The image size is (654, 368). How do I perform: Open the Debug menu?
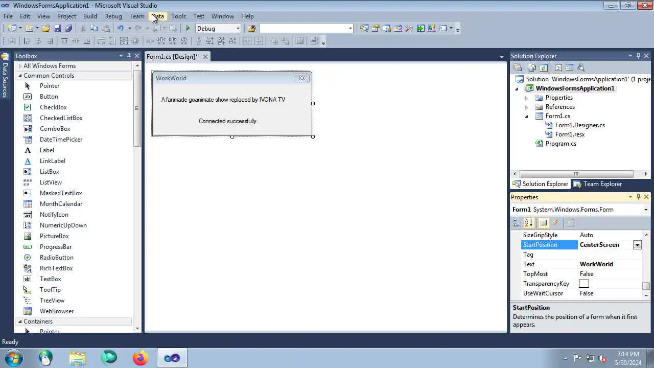(x=113, y=16)
